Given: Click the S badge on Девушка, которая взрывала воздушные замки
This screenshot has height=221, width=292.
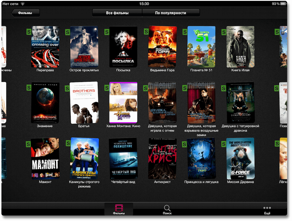Looking at the screenshot, I should click(185, 88).
